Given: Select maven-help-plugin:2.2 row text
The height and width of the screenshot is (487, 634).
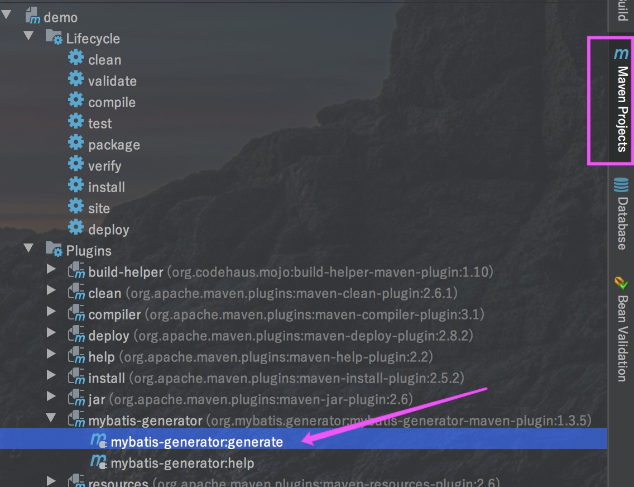Looking at the screenshot, I should tap(276, 357).
